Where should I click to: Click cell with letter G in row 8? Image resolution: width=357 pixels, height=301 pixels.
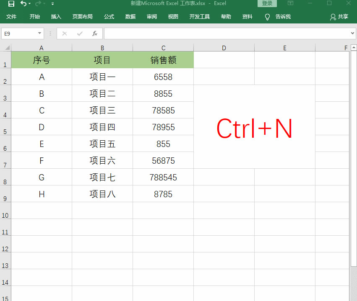tap(42, 177)
